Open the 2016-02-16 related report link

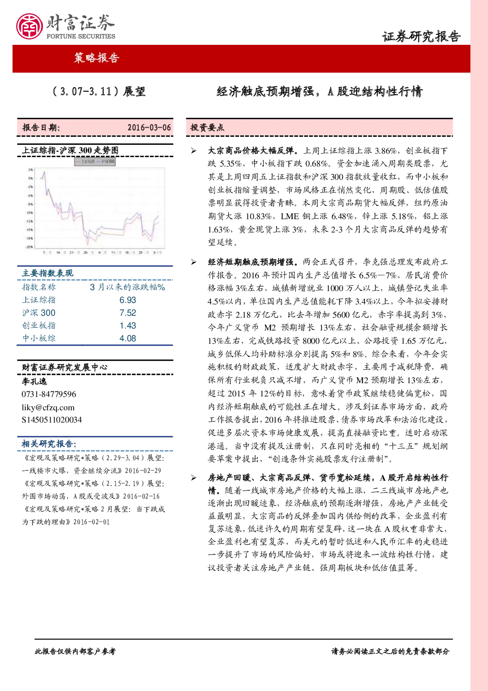(x=93, y=490)
